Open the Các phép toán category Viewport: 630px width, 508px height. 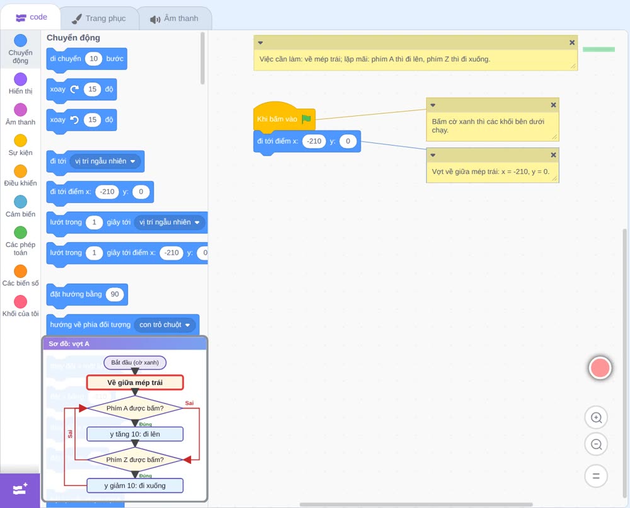[21, 241]
